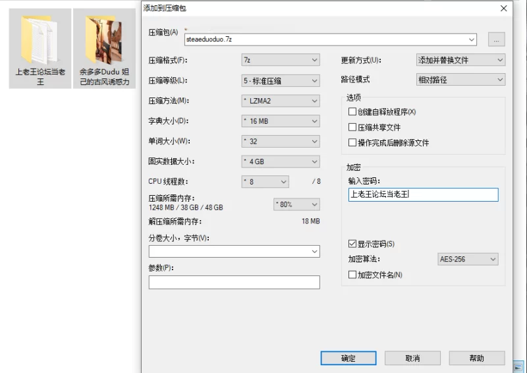The image size is (527, 373).
Task: Close the 添加到压缩包 dialog
Action: pos(504,8)
